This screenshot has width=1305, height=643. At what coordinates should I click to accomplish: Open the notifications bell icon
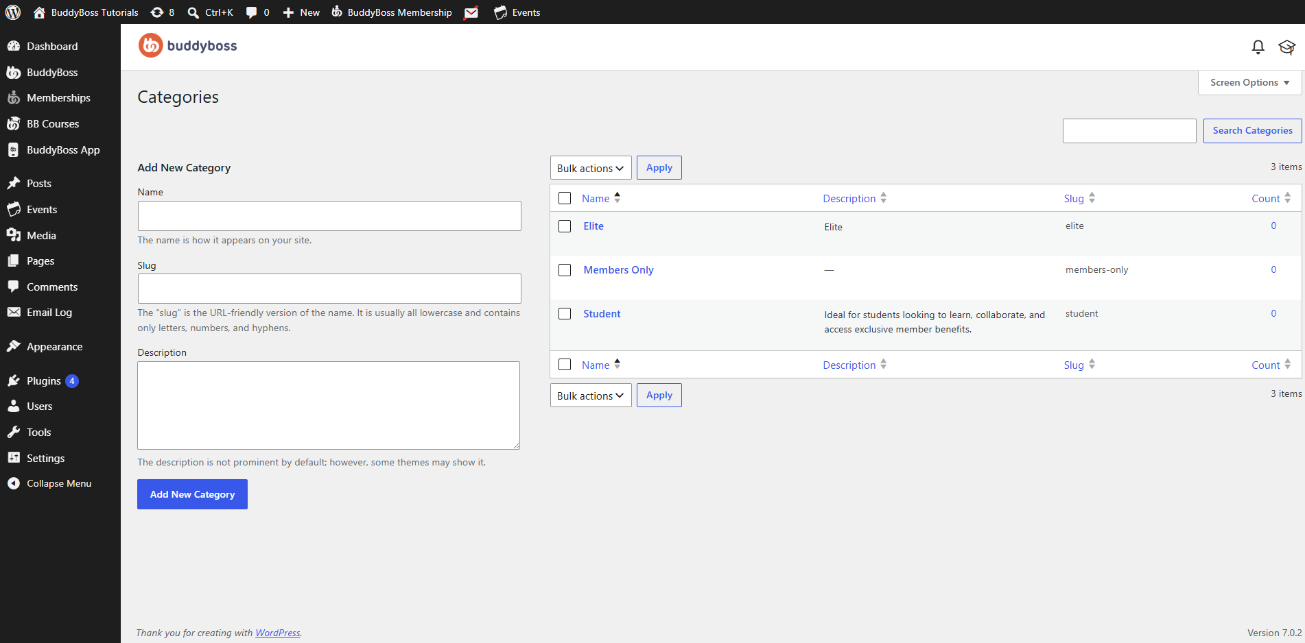click(1258, 47)
